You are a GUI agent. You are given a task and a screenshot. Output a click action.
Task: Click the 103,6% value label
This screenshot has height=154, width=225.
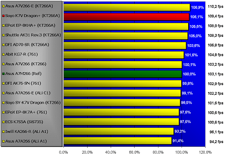pos(193,46)
